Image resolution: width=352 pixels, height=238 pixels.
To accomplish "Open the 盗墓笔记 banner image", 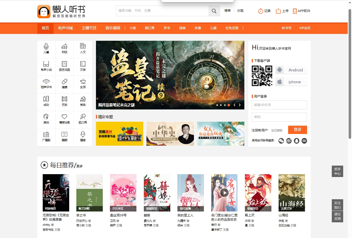I will click(170, 75).
